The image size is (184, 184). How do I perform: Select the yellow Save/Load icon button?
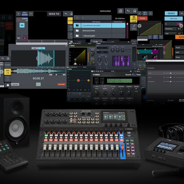134,19
